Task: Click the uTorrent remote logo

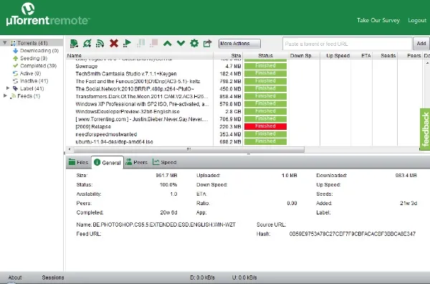Action: (x=48, y=14)
